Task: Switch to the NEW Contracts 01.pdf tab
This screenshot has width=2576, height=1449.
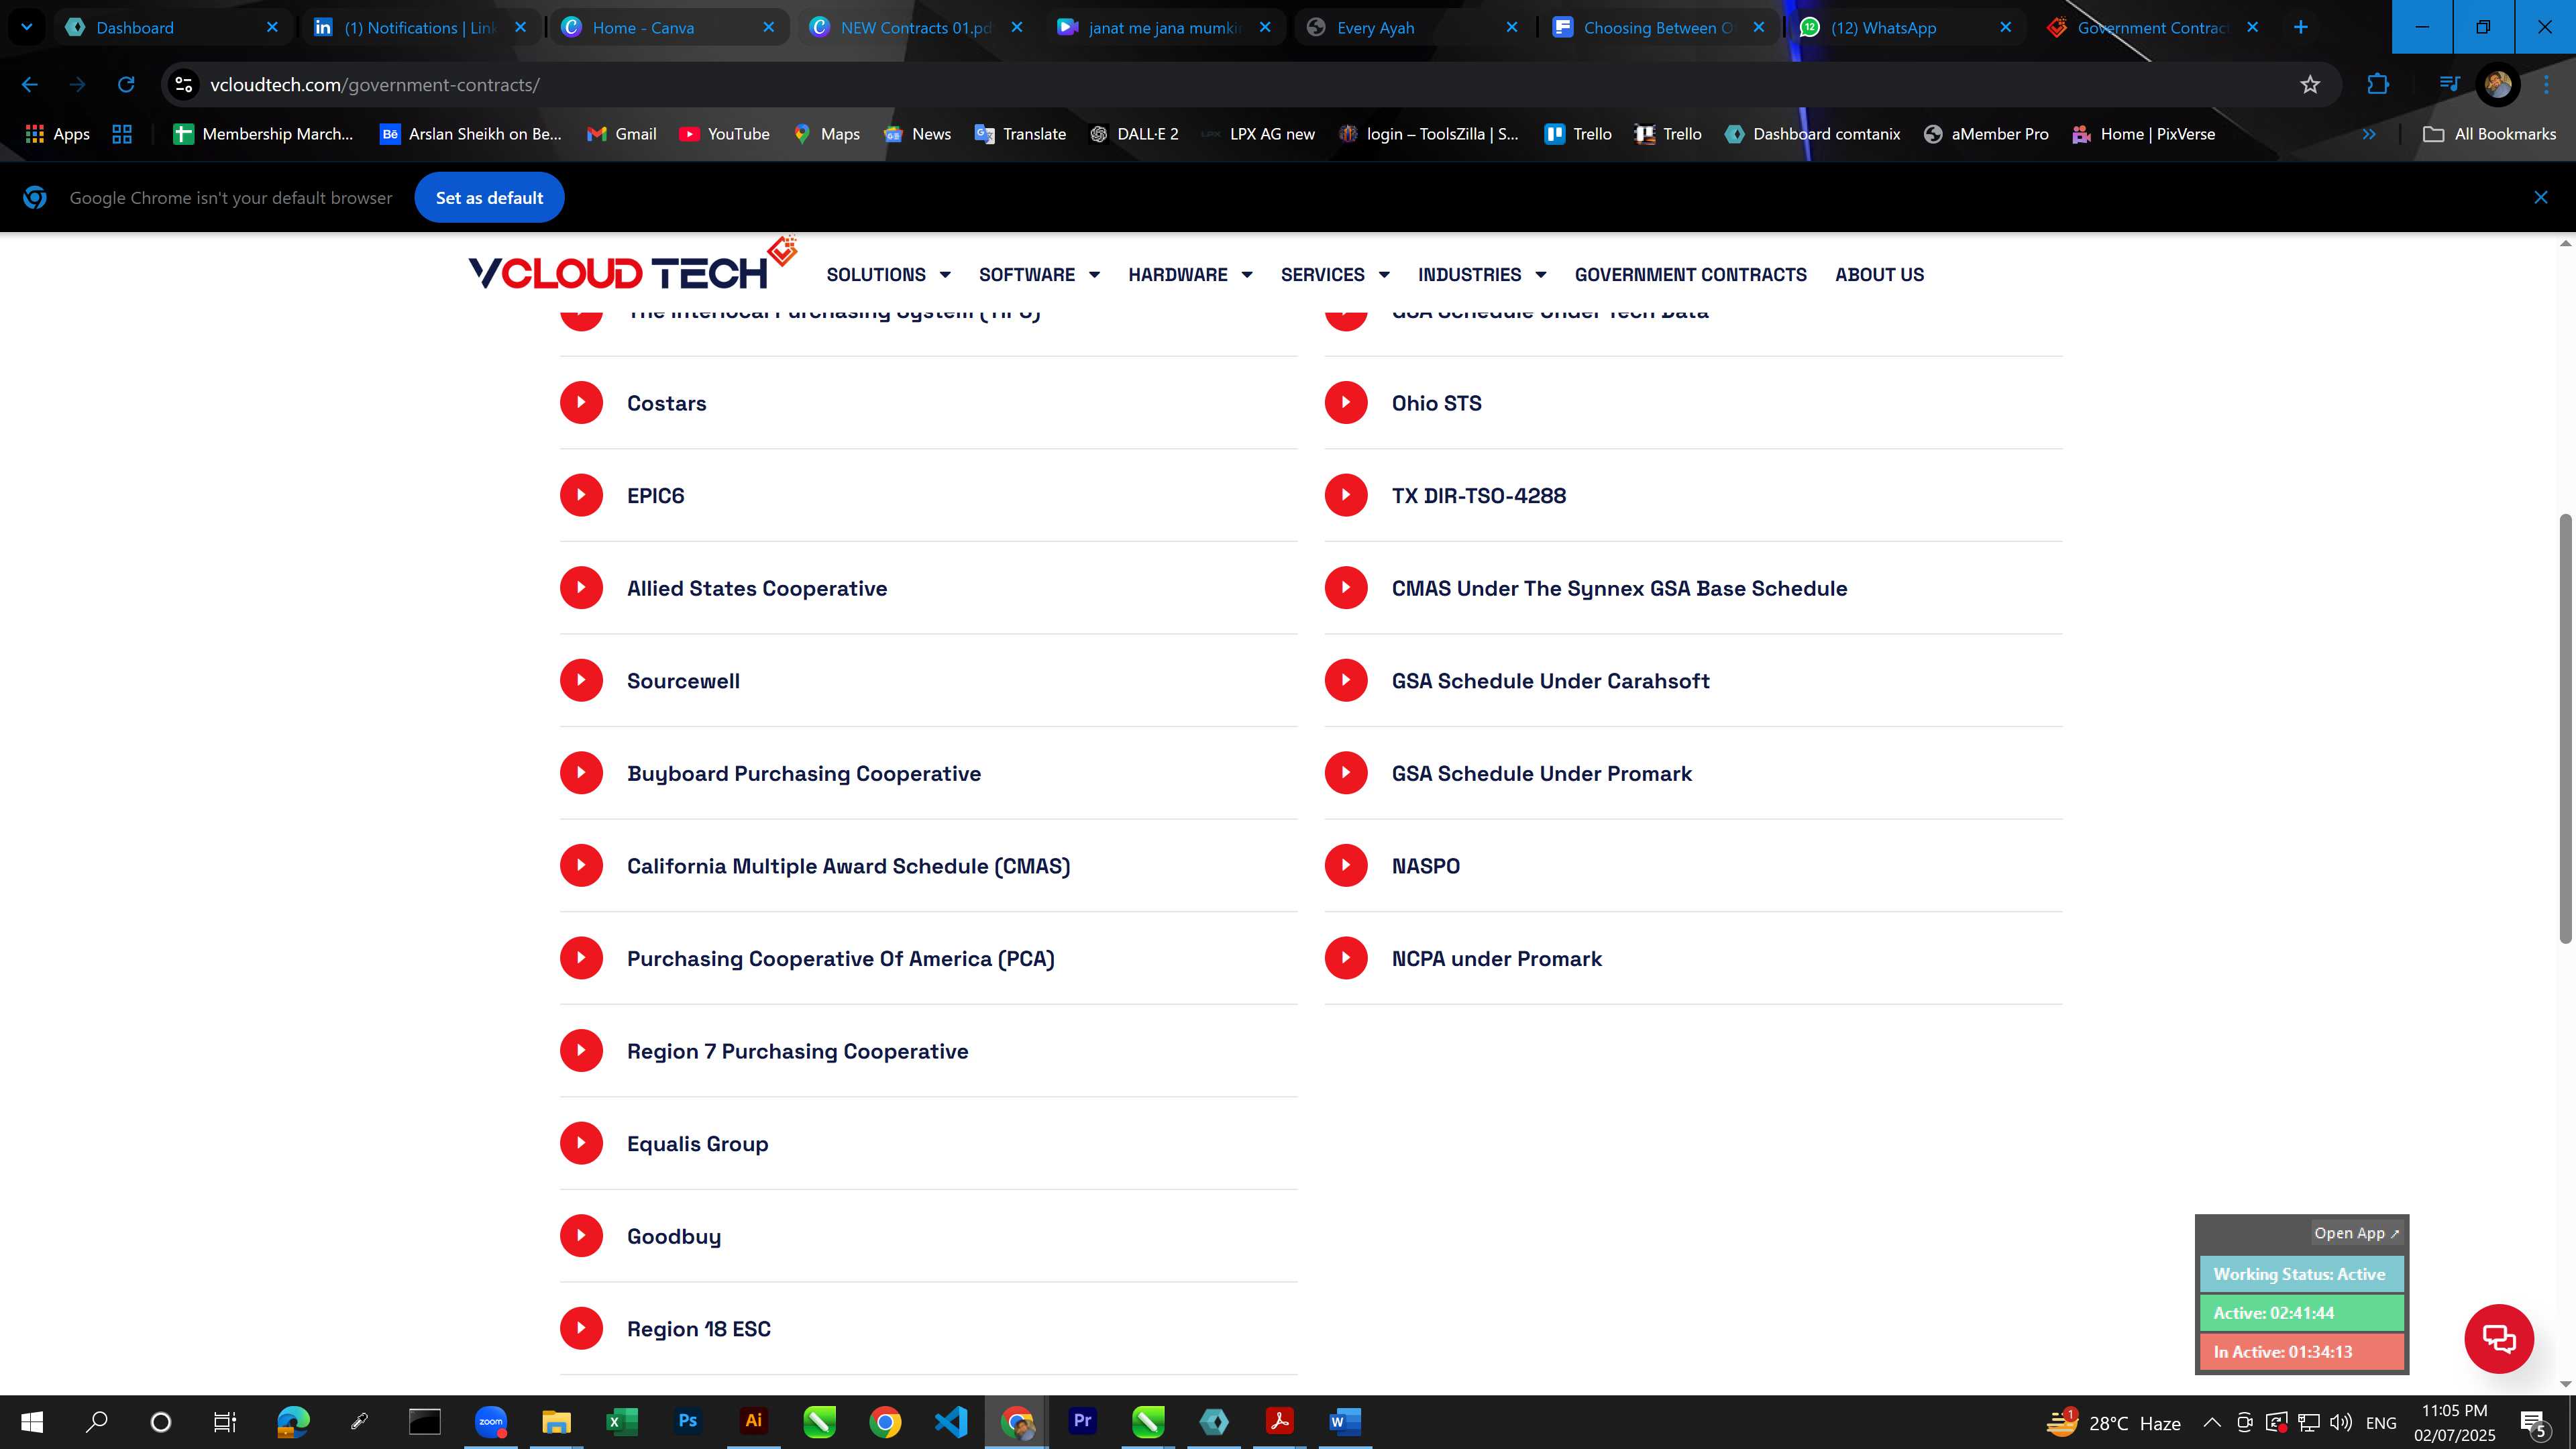Action: tap(917, 27)
